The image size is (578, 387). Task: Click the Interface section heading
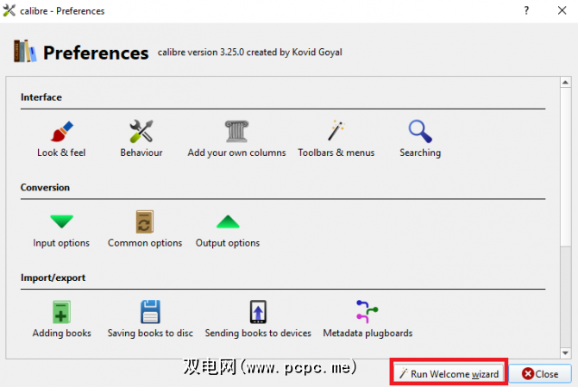[41, 97]
